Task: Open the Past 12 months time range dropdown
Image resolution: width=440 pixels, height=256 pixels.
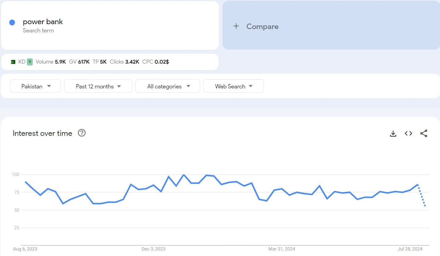Action: (98, 86)
